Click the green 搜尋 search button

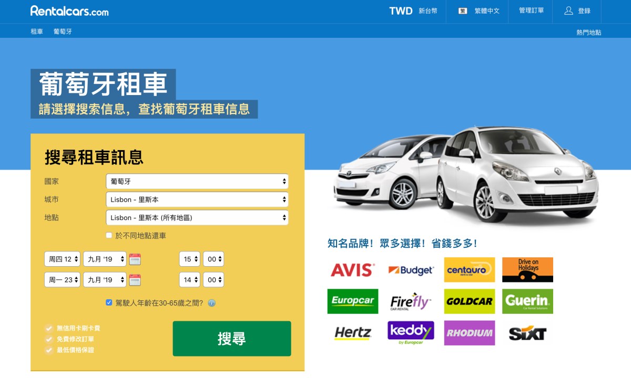pyautogui.click(x=232, y=339)
